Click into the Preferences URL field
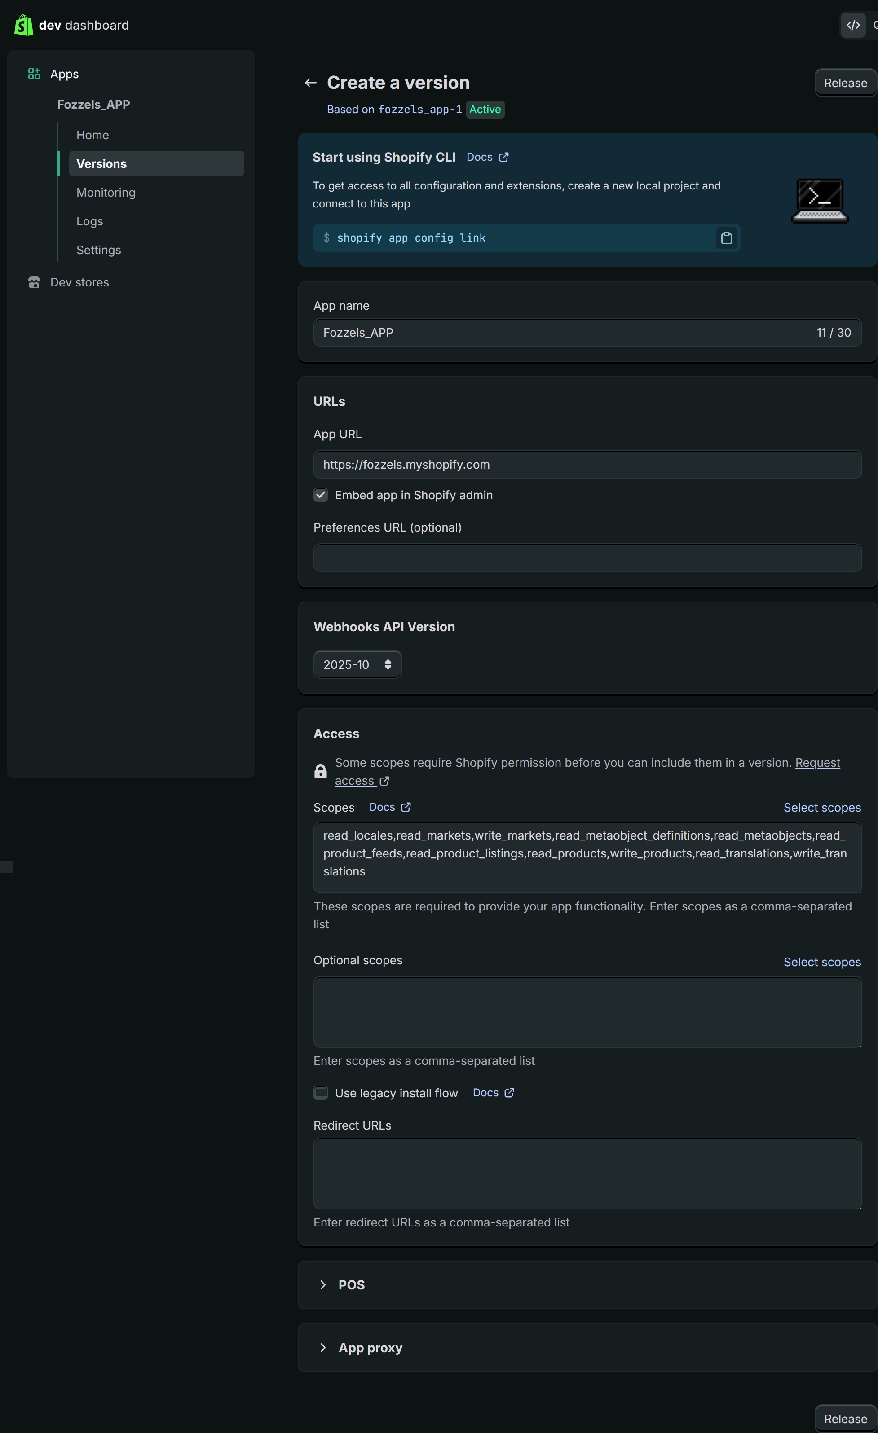Screen dimensions: 878x1433 pos(587,558)
